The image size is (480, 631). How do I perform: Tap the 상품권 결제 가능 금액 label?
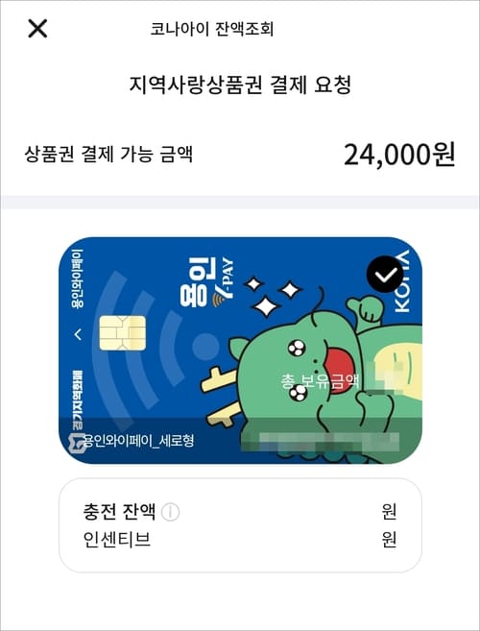[108, 154]
